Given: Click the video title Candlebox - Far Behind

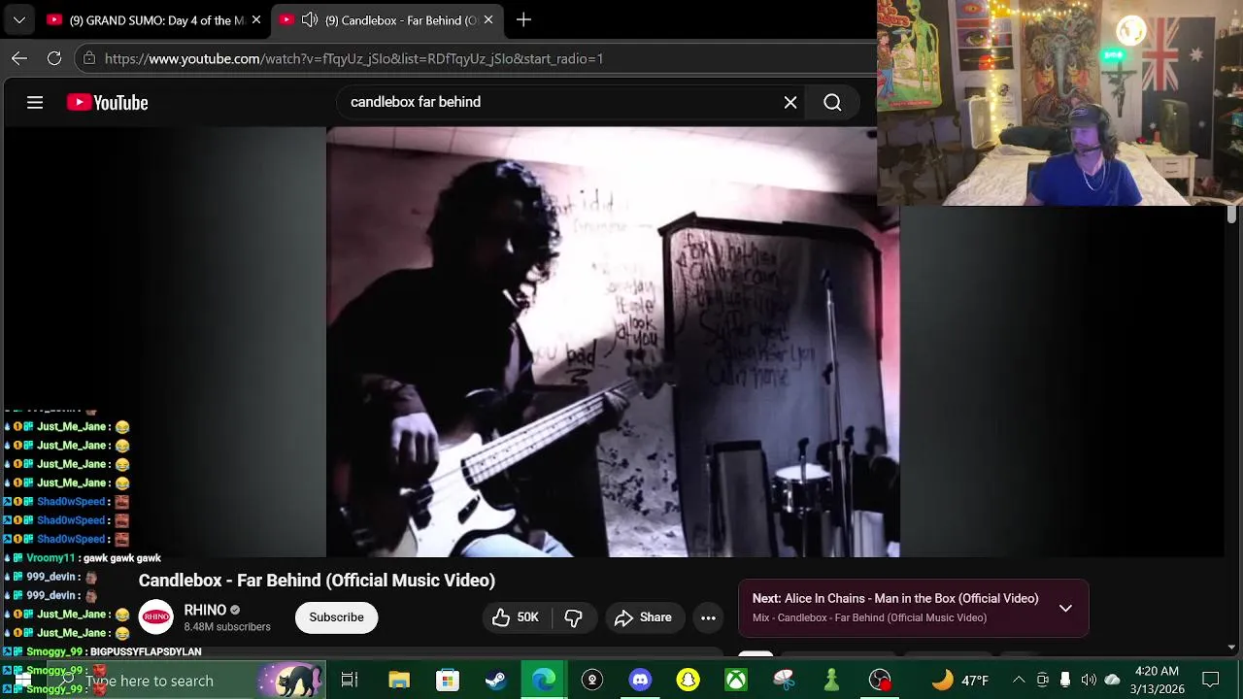Looking at the screenshot, I should [x=317, y=581].
